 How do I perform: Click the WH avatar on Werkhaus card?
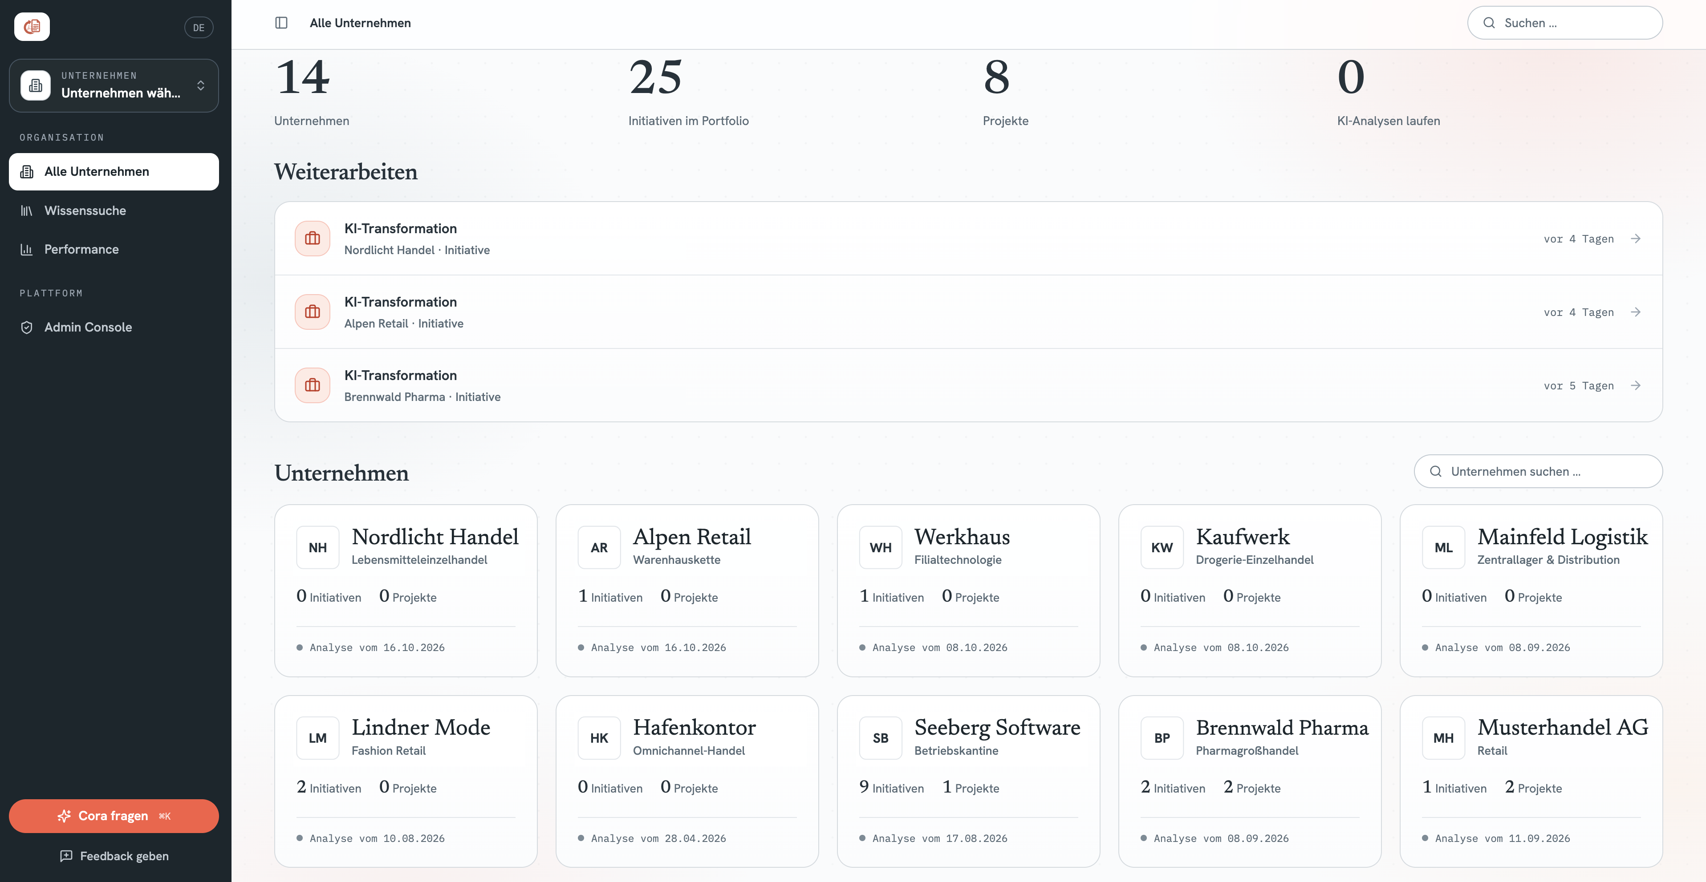point(881,548)
